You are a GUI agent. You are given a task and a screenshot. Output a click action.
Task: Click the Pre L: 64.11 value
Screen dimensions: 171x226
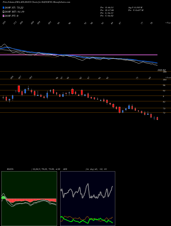coord(107,13)
